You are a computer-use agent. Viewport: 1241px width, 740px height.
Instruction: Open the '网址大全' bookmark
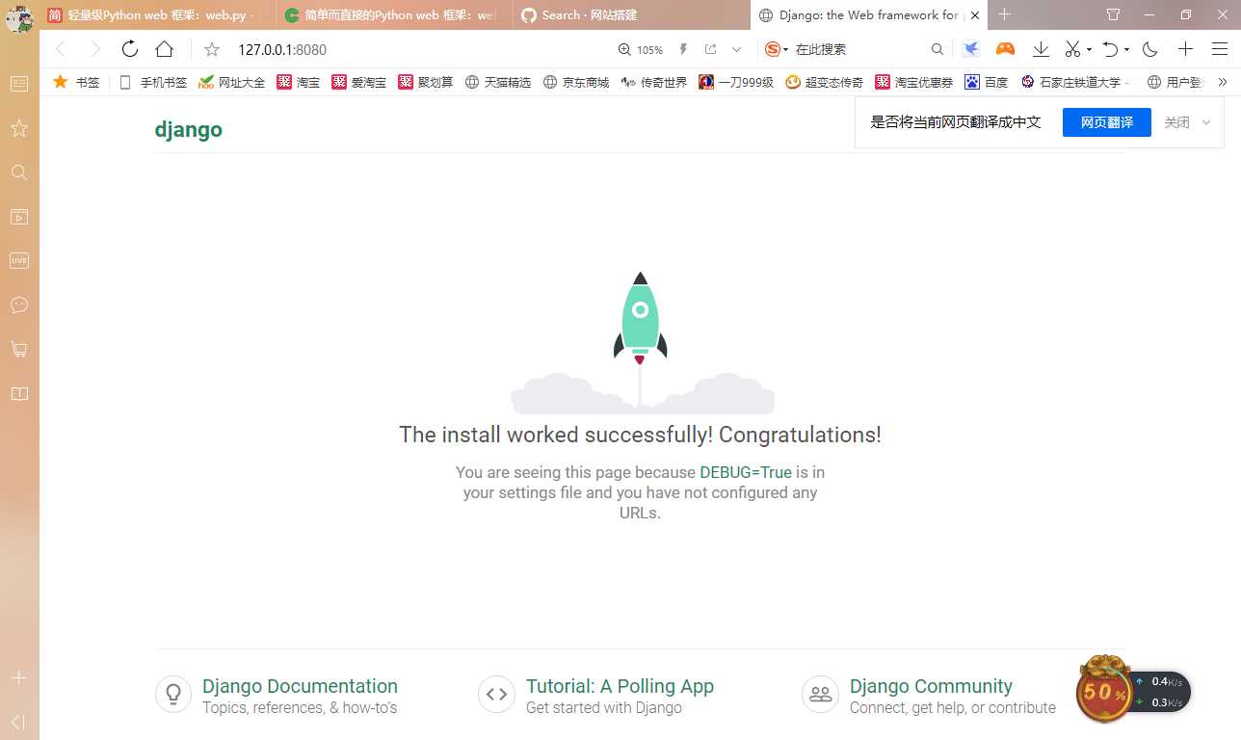click(x=231, y=83)
